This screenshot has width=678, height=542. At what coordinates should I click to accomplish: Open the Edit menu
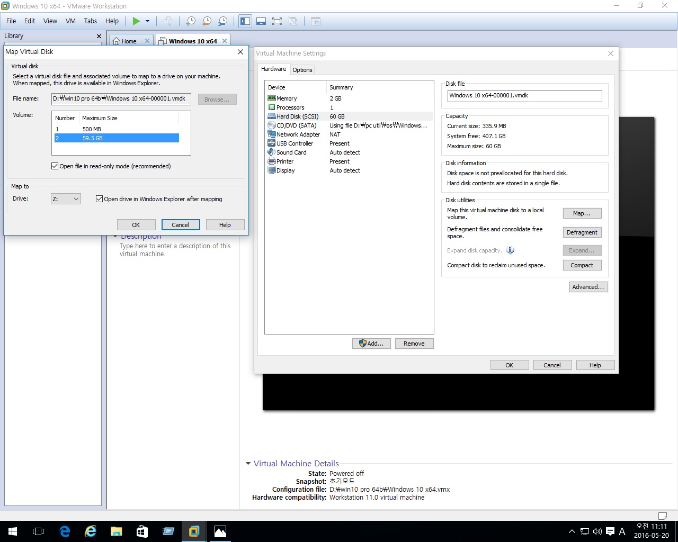click(x=30, y=21)
